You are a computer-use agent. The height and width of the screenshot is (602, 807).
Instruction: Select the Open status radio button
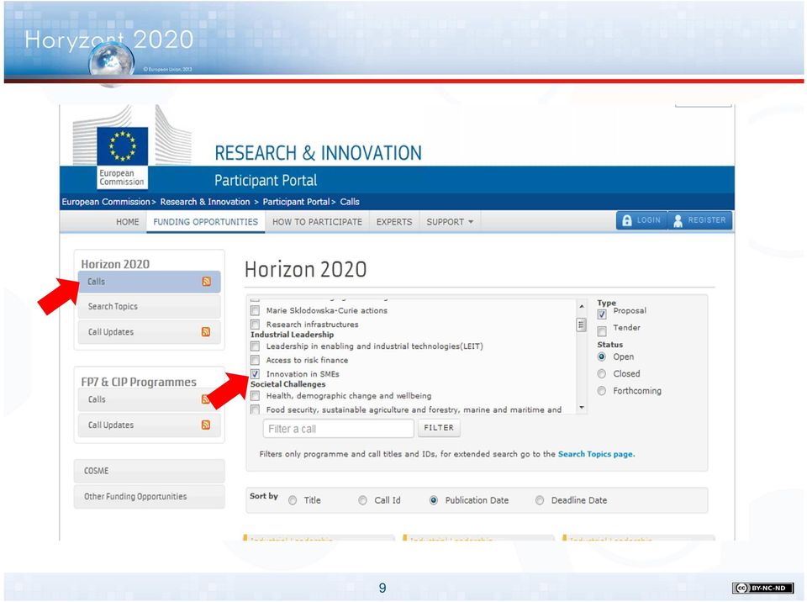tap(601, 356)
